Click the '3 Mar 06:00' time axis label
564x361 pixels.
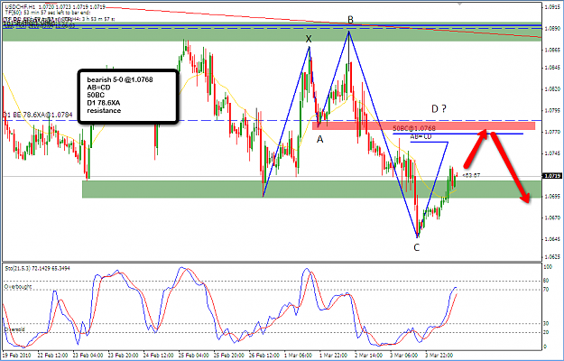403,355
